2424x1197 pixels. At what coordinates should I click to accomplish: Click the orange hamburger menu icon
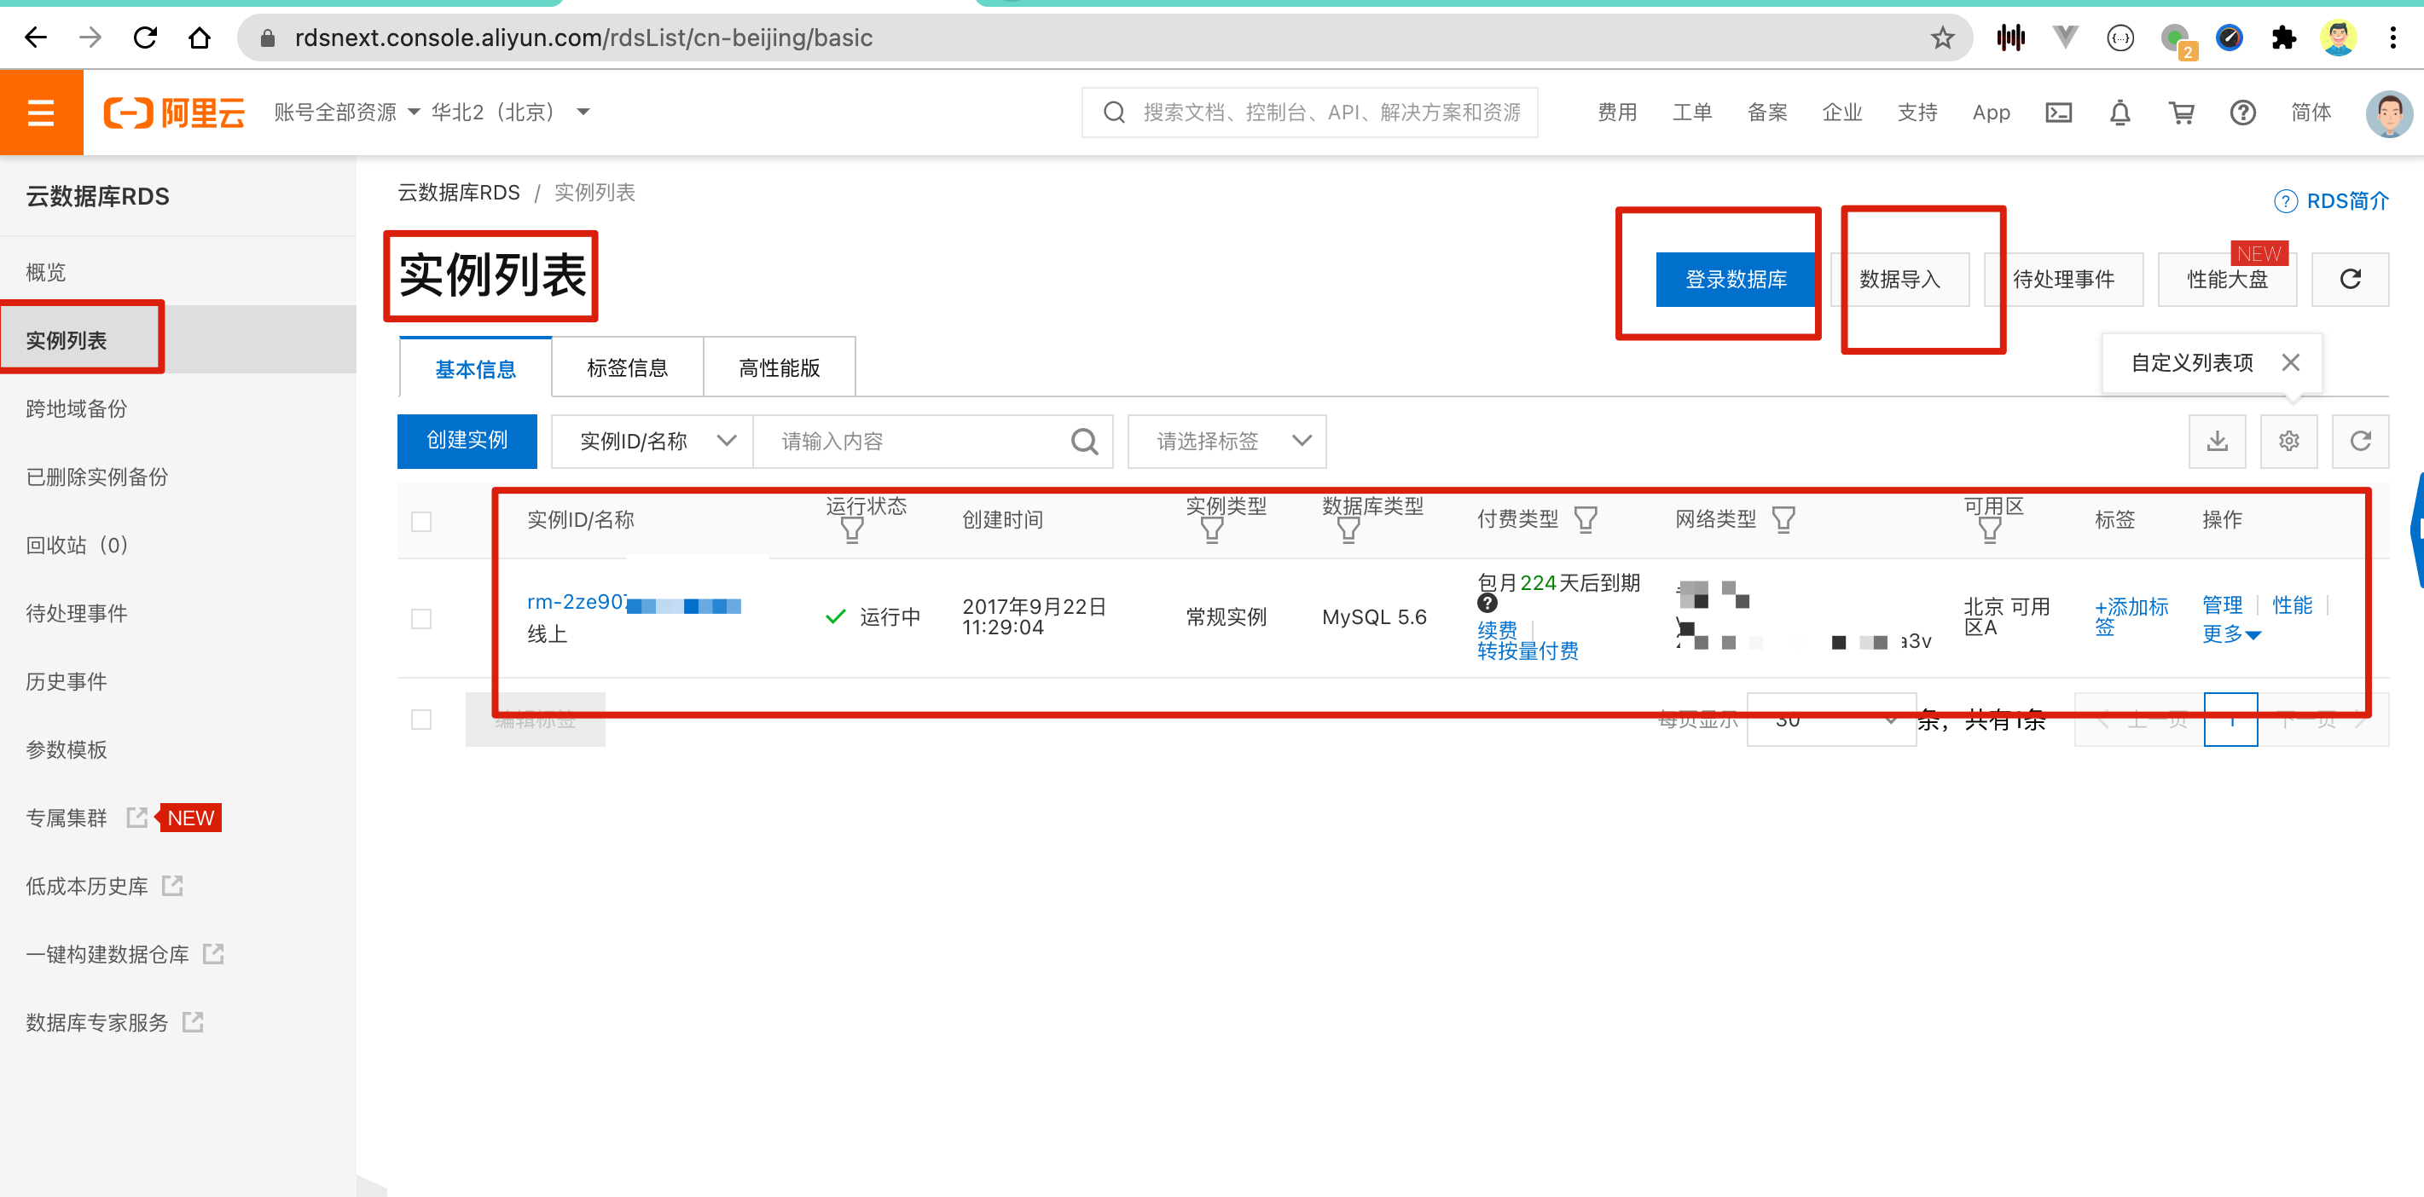[40, 113]
